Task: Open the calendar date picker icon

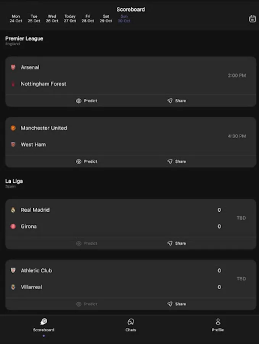Action: click(x=252, y=18)
